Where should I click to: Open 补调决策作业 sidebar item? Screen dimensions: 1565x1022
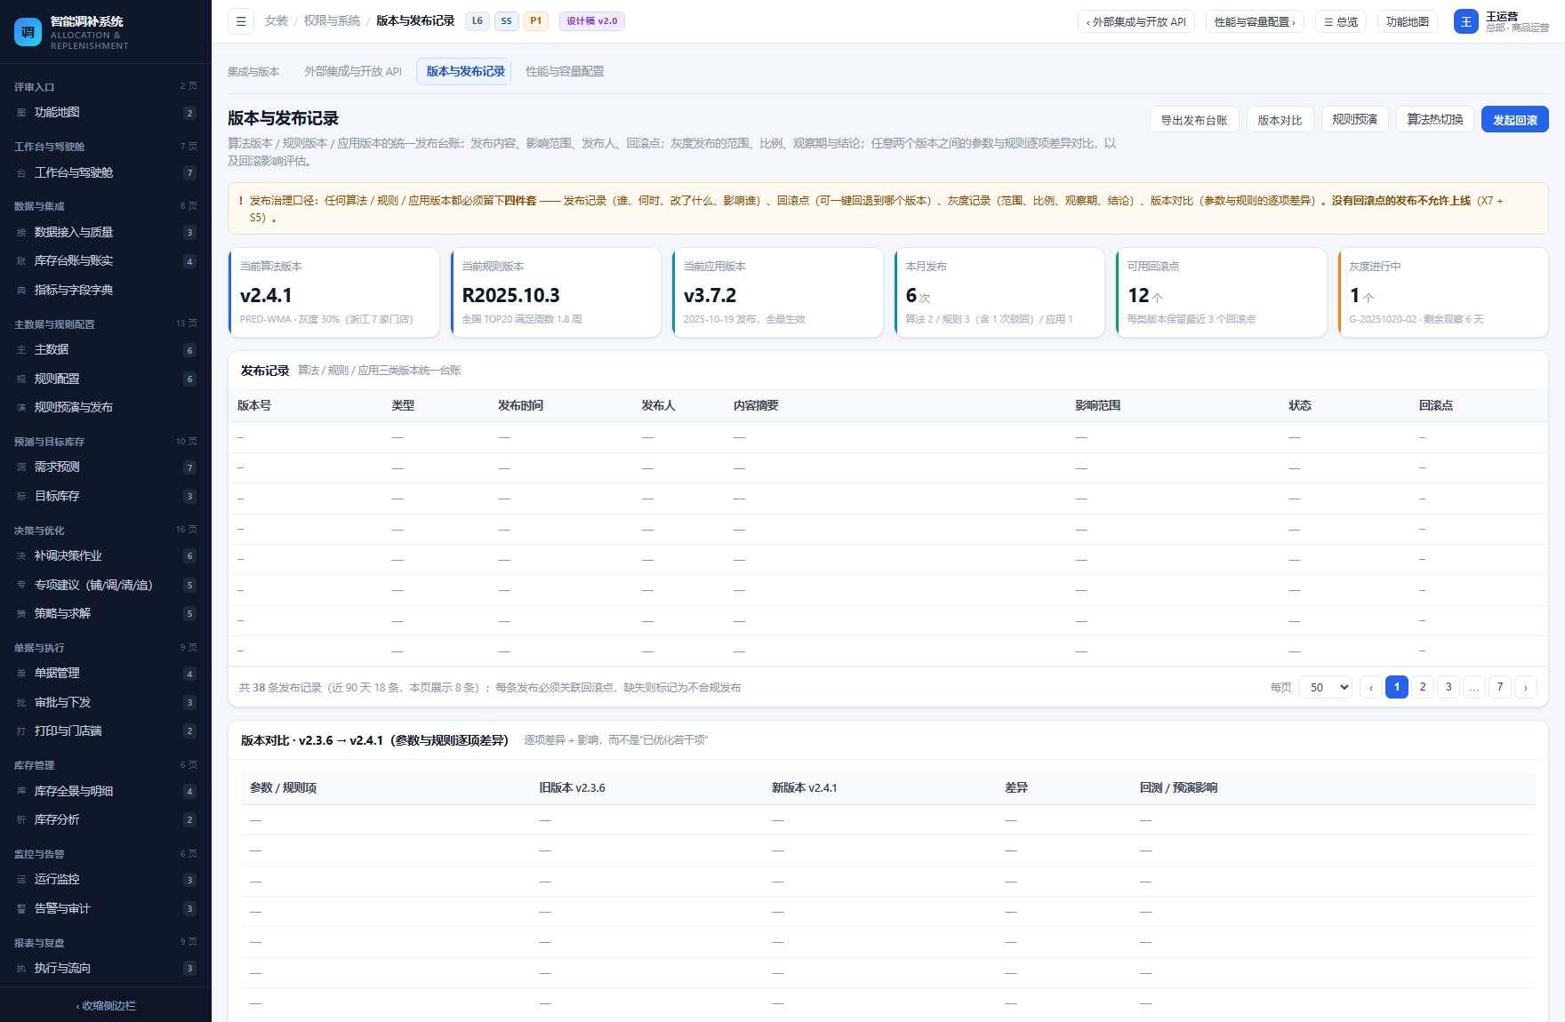[106, 556]
